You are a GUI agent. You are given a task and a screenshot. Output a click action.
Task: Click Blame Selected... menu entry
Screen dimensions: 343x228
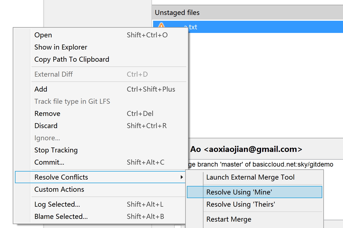61,217
